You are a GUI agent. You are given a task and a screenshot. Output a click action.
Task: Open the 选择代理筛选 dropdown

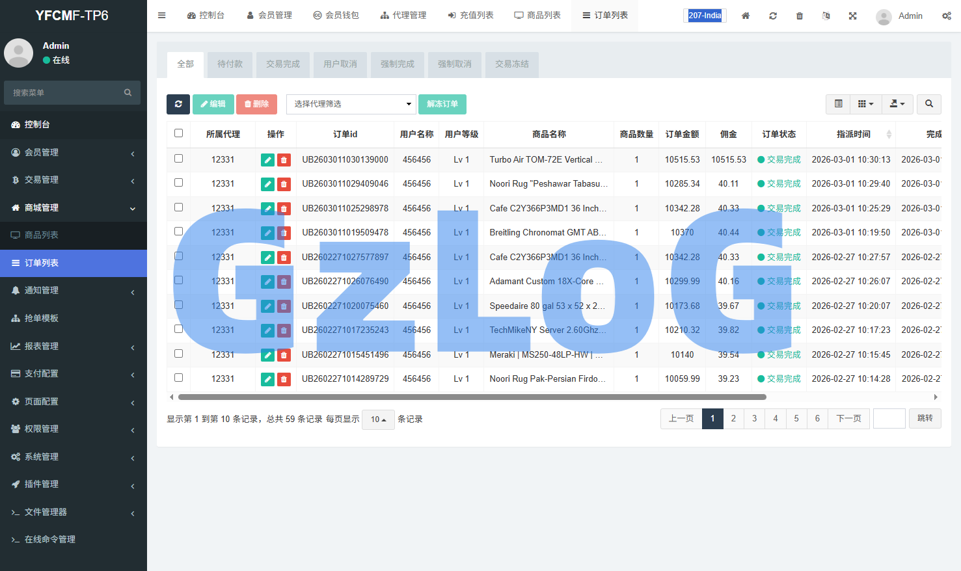coord(351,104)
